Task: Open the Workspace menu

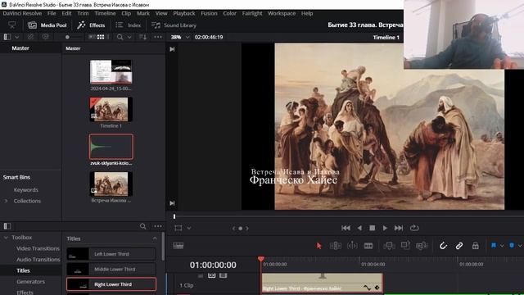Action: 282,13
